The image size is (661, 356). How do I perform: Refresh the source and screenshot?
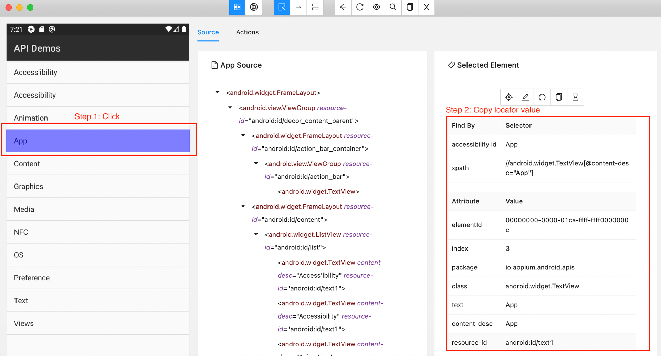click(x=359, y=8)
